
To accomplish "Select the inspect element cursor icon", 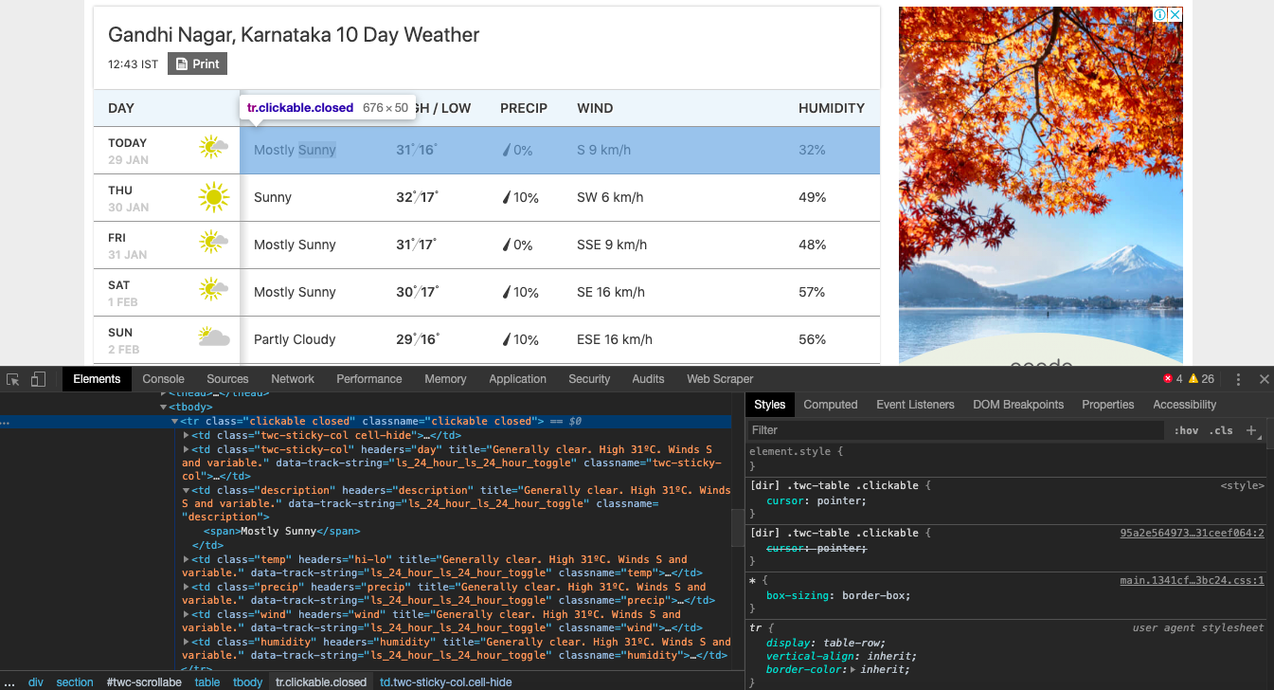I will 13,378.
